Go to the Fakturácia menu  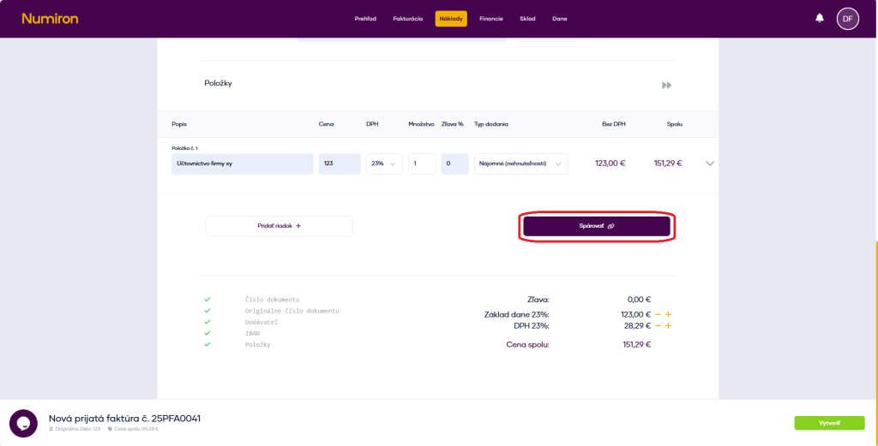coord(407,19)
